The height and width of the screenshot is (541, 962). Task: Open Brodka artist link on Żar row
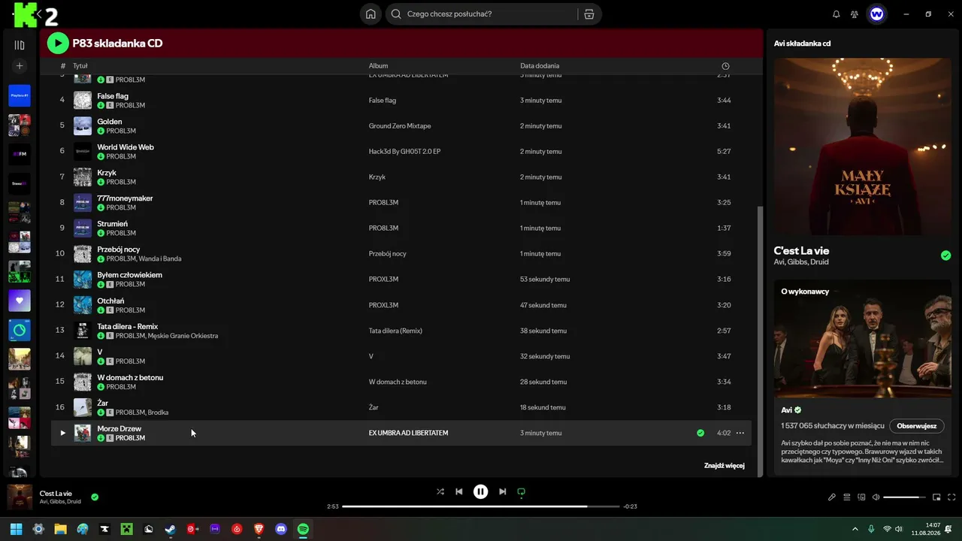click(158, 413)
